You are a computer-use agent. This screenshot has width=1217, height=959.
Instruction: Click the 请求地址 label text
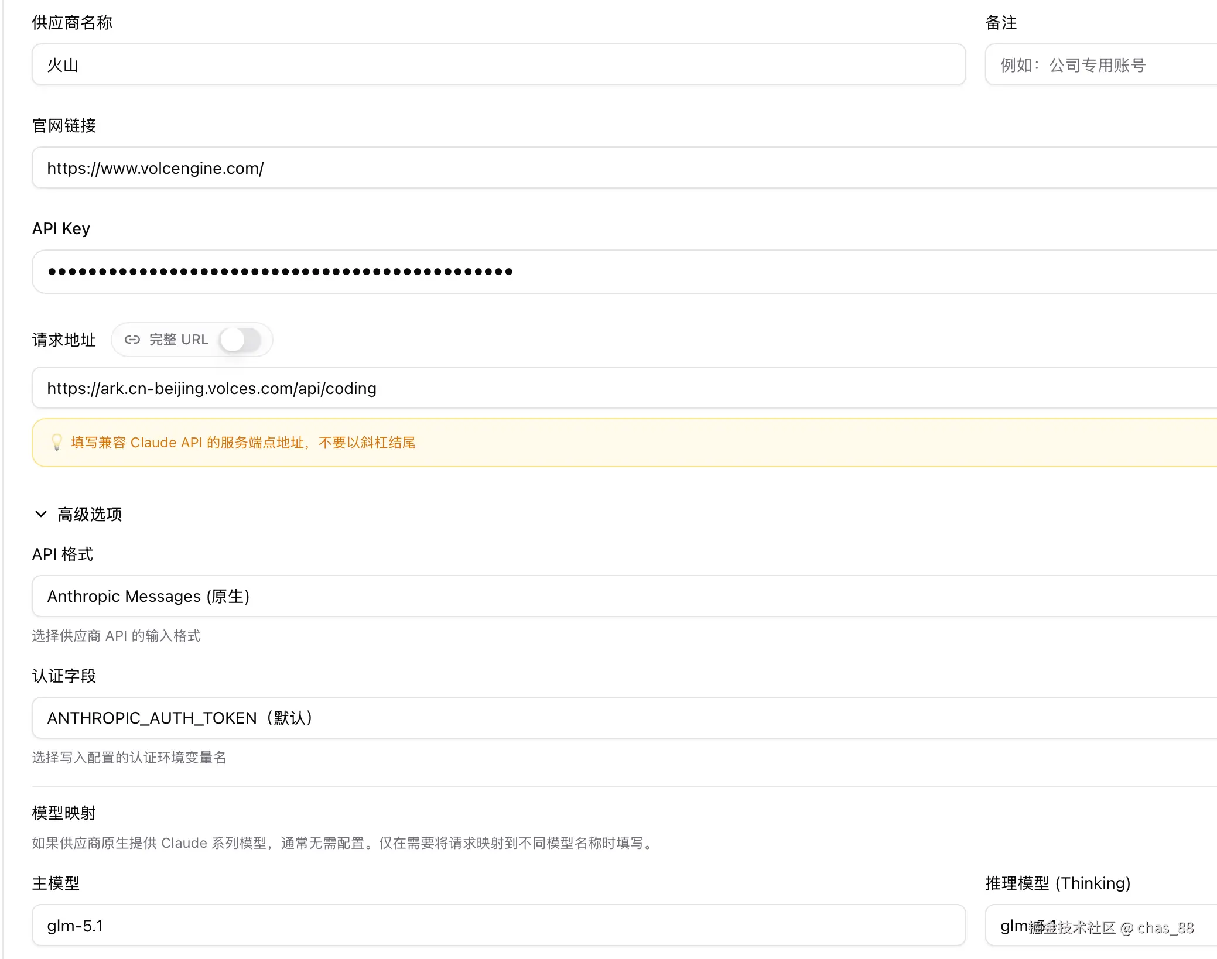pyautogui.click(x=64, y=340)
